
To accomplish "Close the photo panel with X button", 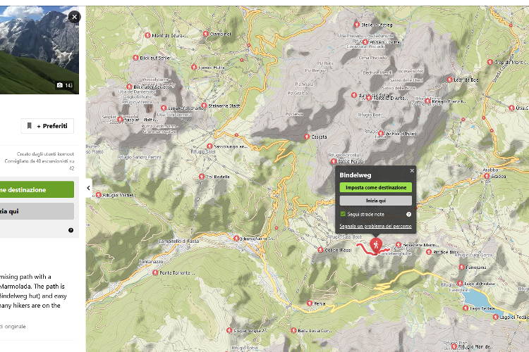I will point(74,17).
